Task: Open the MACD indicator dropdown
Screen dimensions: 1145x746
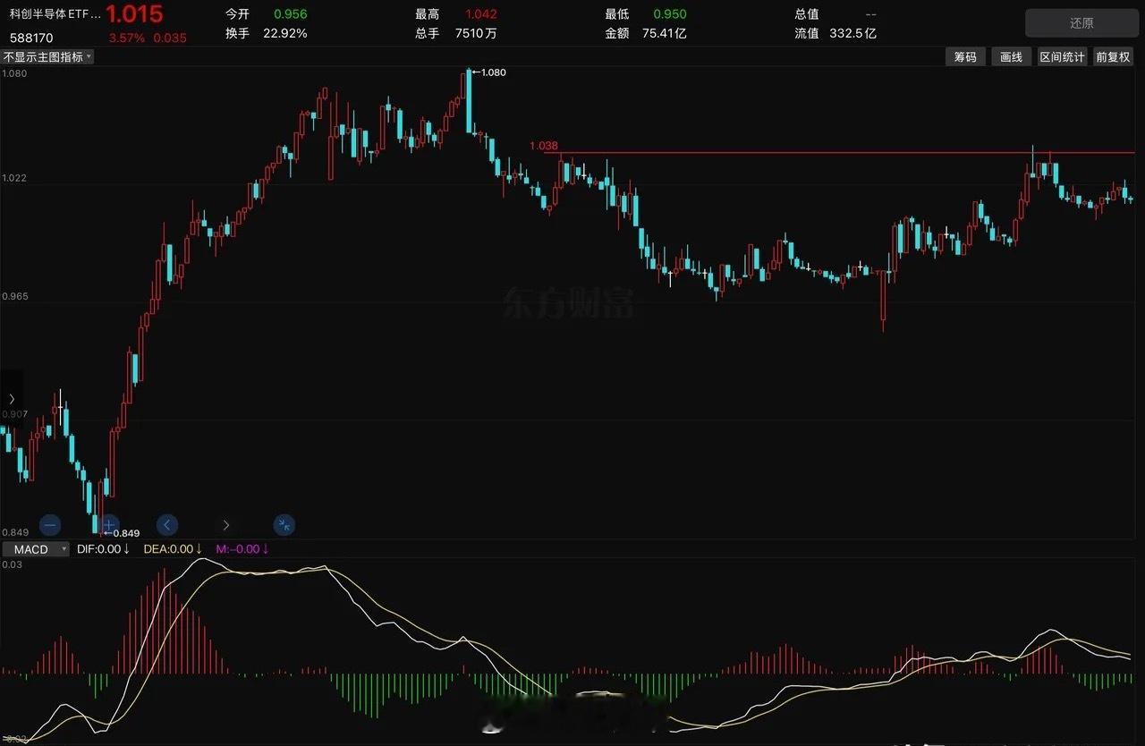Action: coord(36,549)
